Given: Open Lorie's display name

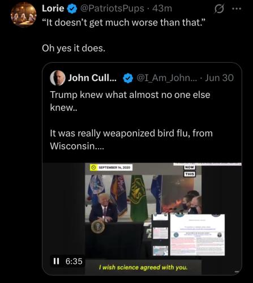Looking at the screenshot, I should coord(53,8).
